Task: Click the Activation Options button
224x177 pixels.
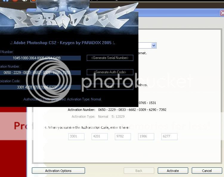Action: (x=58, y=171)
